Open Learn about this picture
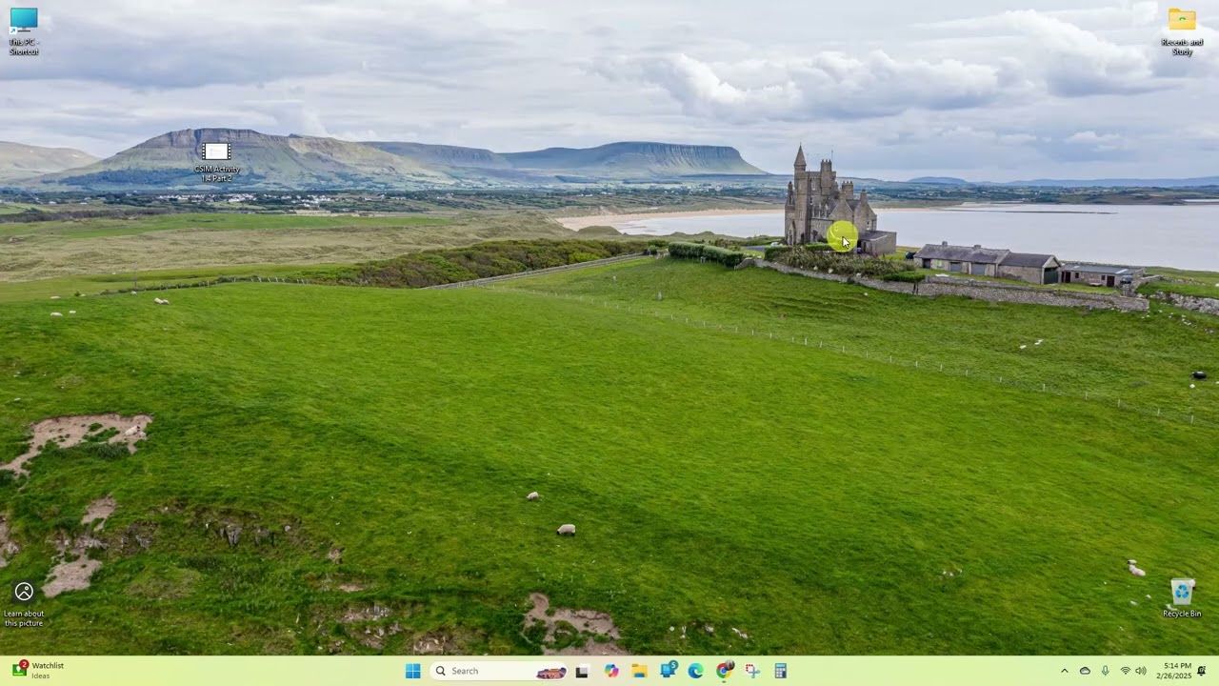 (24, 605)
